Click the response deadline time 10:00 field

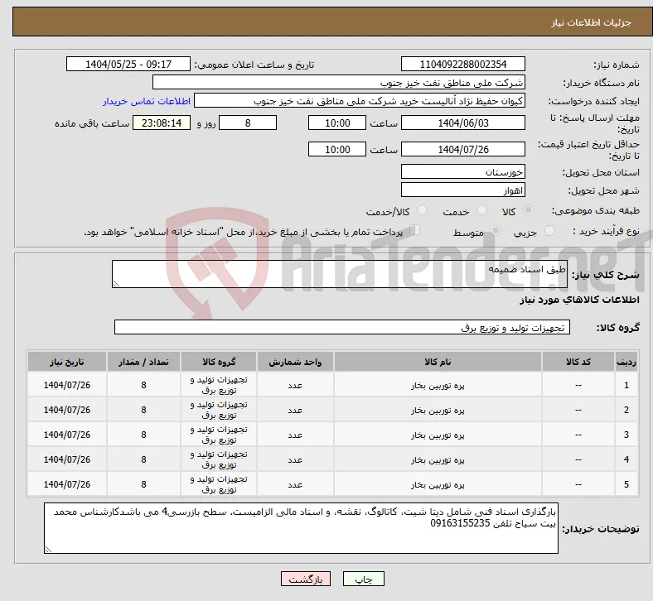tap(337, 123)
